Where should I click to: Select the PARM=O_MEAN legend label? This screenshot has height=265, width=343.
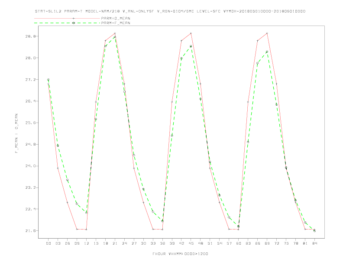pyautogui.click(x=116, y=18)
